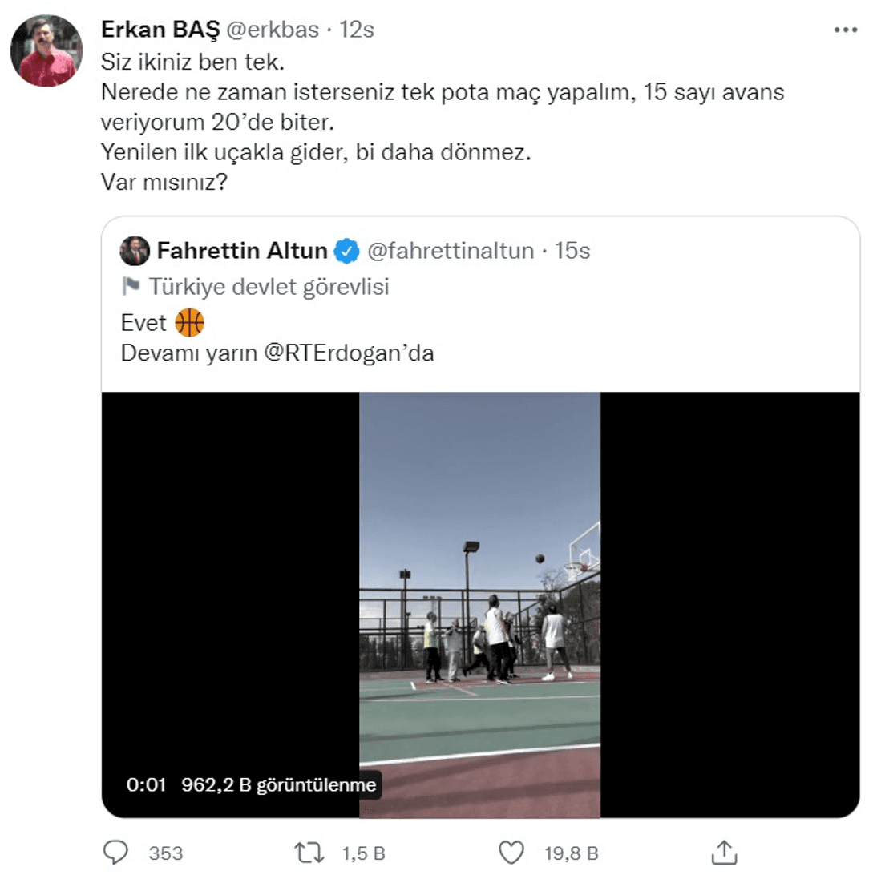The image size is (877, 879).
Task: Click the basketball emoji in quoted tweet
Action: coord(189,322)
